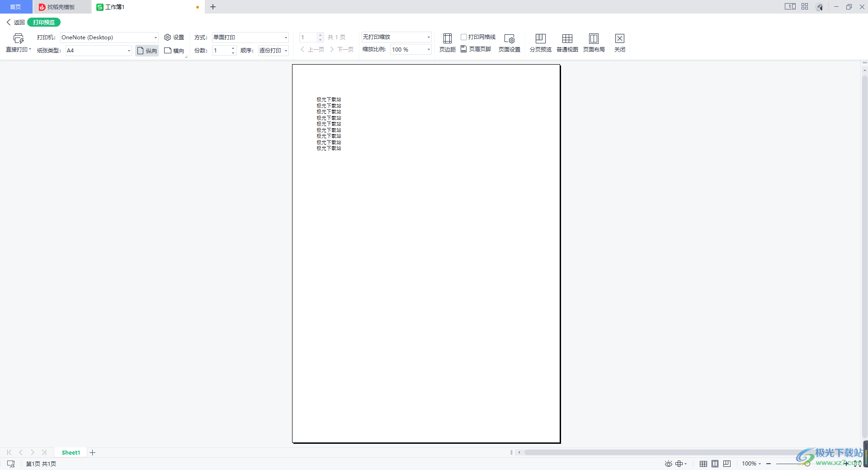Go to next sheet navigation arrow
Viewport: 868px width, 470px height.
coord(33,452)
